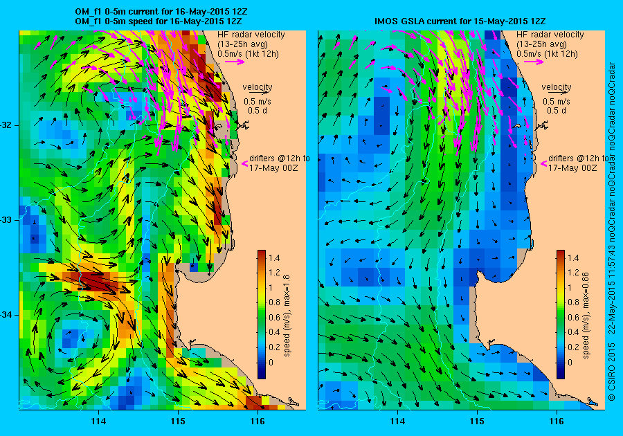
Task: Click the magenta drifter marker in IMOS GSLA map
Action: coord(544,163)
